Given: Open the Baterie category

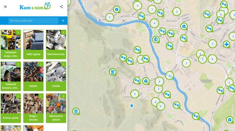Looking at the screenshot, I should [x=33, y=76].
